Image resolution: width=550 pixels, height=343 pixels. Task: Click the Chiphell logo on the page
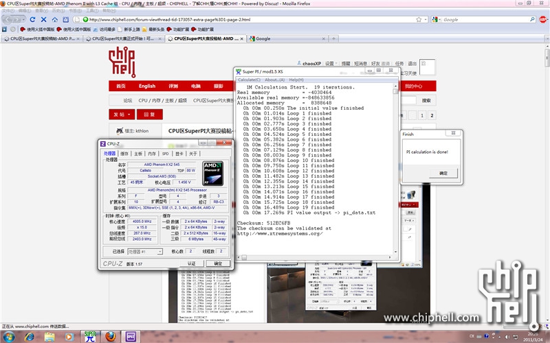tap(122, 62)
